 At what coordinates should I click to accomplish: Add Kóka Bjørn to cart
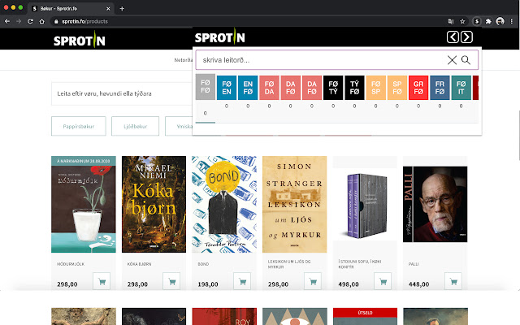point(171,281)
